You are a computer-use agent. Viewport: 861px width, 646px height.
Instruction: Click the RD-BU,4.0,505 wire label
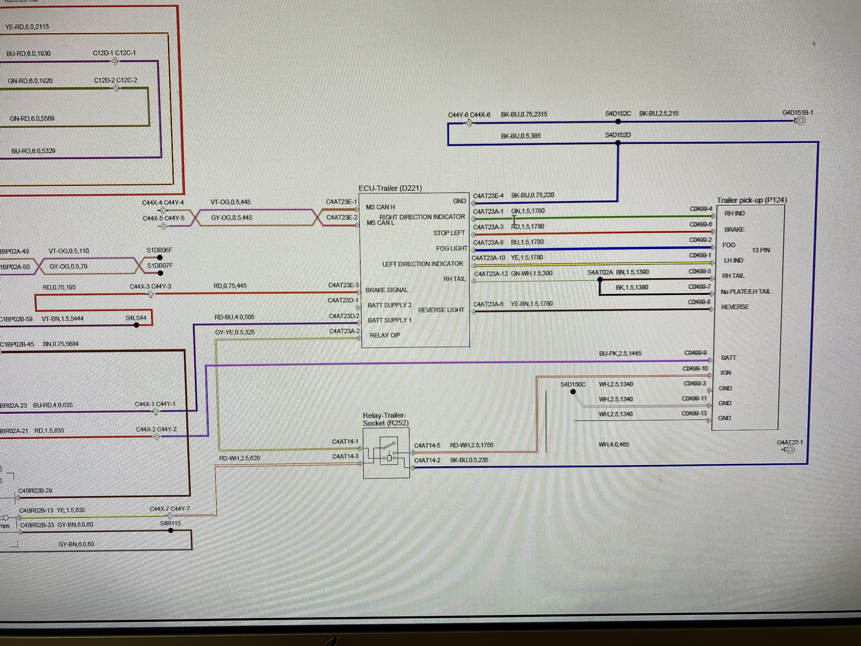click(x=234, y=317)
